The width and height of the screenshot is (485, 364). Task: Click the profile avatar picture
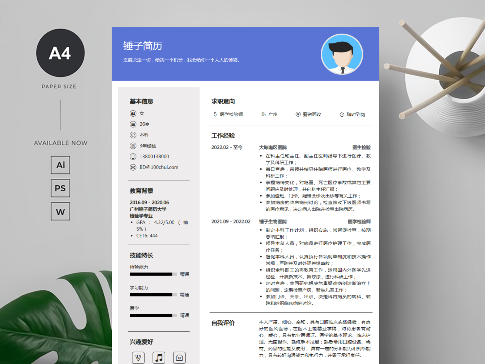[342, 54]
